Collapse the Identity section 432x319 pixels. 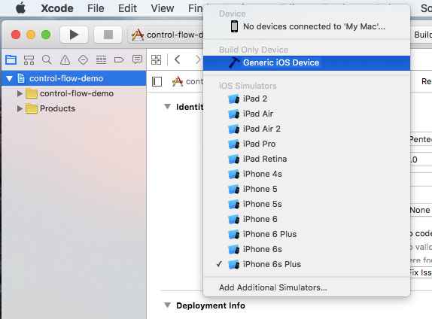[x=167, y=107]
